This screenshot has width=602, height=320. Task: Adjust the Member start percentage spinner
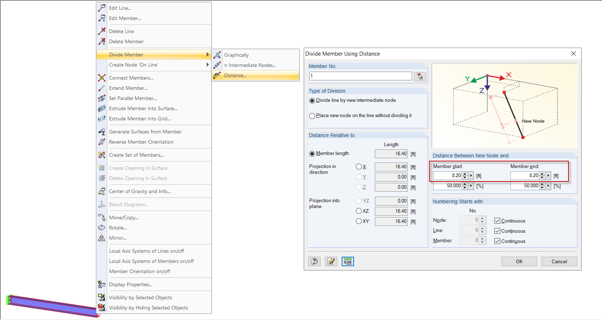465,186
